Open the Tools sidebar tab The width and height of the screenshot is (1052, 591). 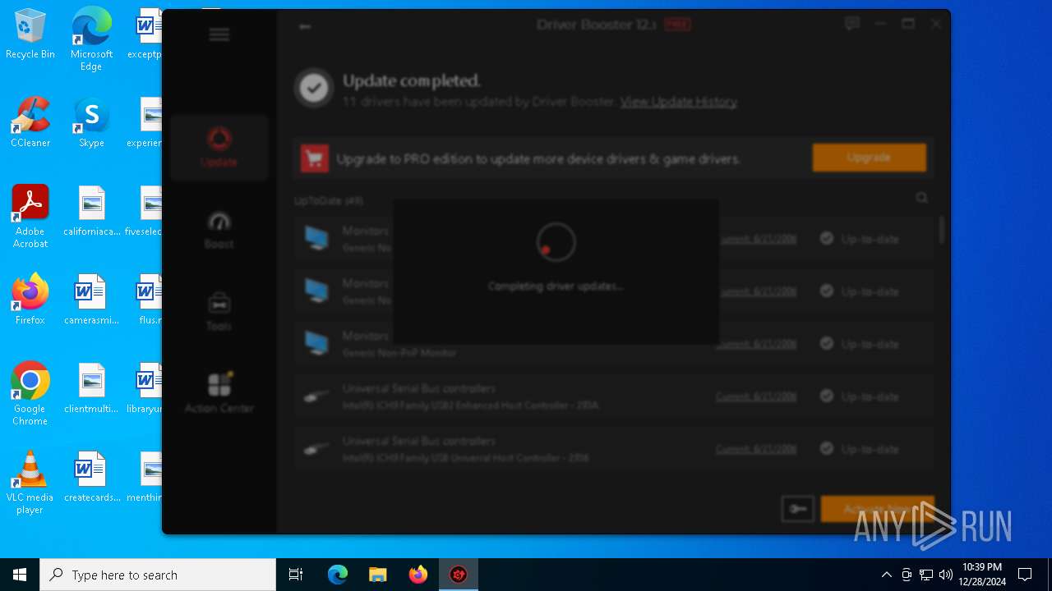[x=219, y=312]
